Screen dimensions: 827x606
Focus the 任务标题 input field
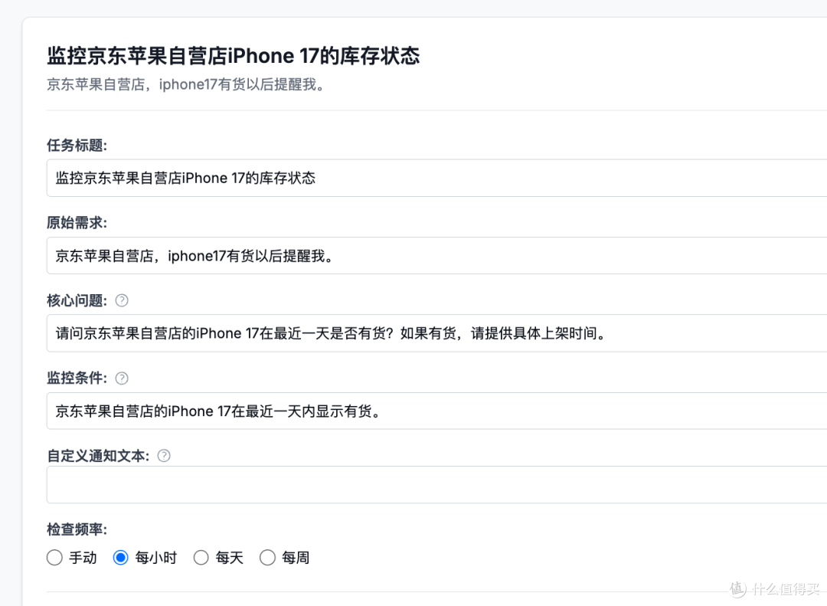point(436,178)
